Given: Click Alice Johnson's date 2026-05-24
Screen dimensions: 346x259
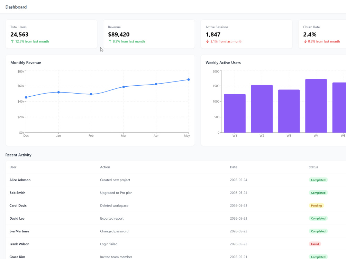Looking at the screenshot, I should click(238, 180).
